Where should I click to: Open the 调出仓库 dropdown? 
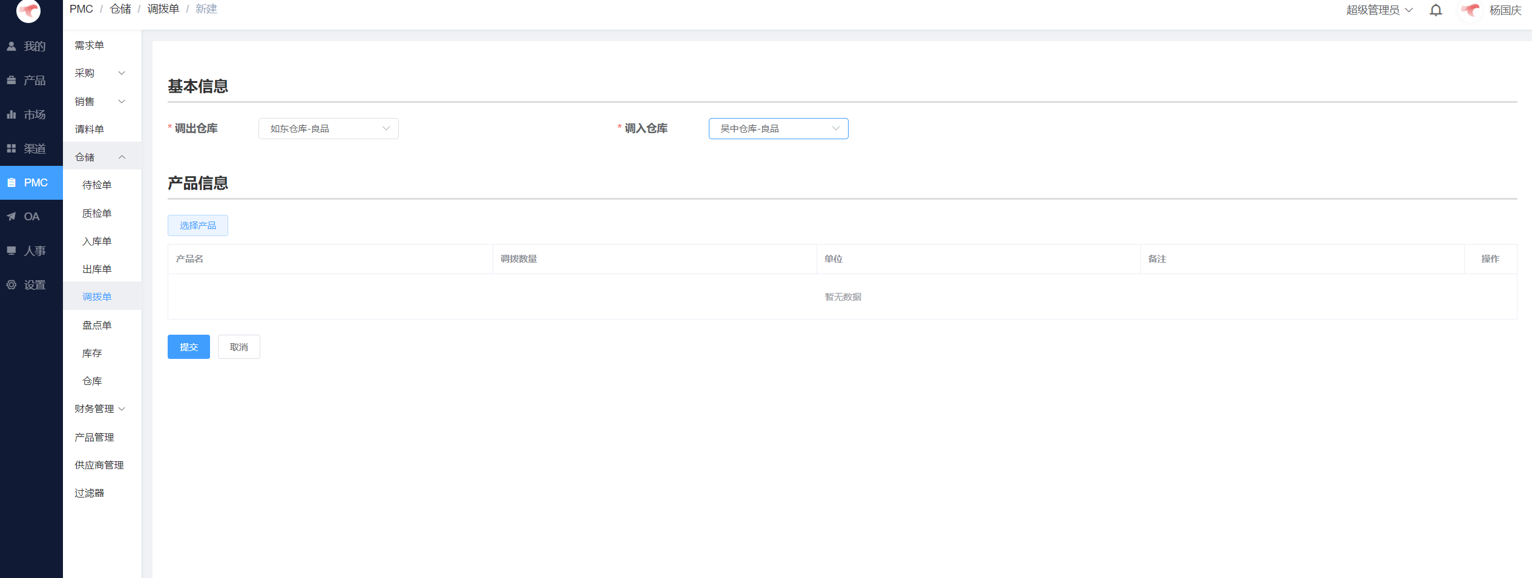328,128
